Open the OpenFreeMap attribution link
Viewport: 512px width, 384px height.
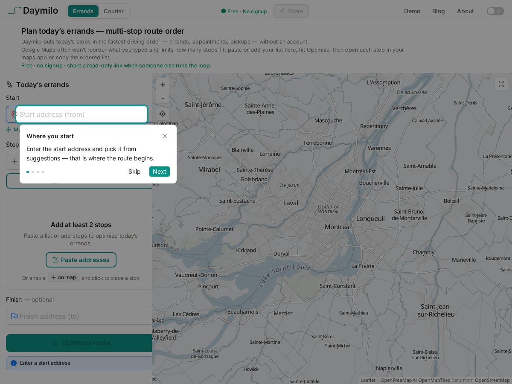396,380
